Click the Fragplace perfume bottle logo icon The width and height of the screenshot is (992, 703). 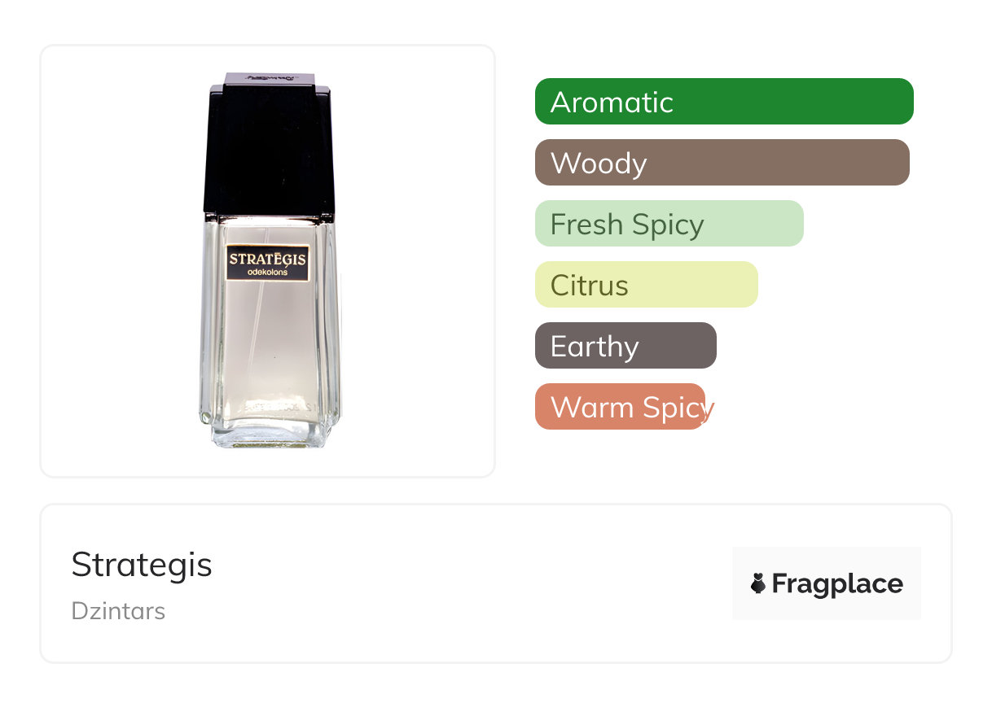[758, 583]
